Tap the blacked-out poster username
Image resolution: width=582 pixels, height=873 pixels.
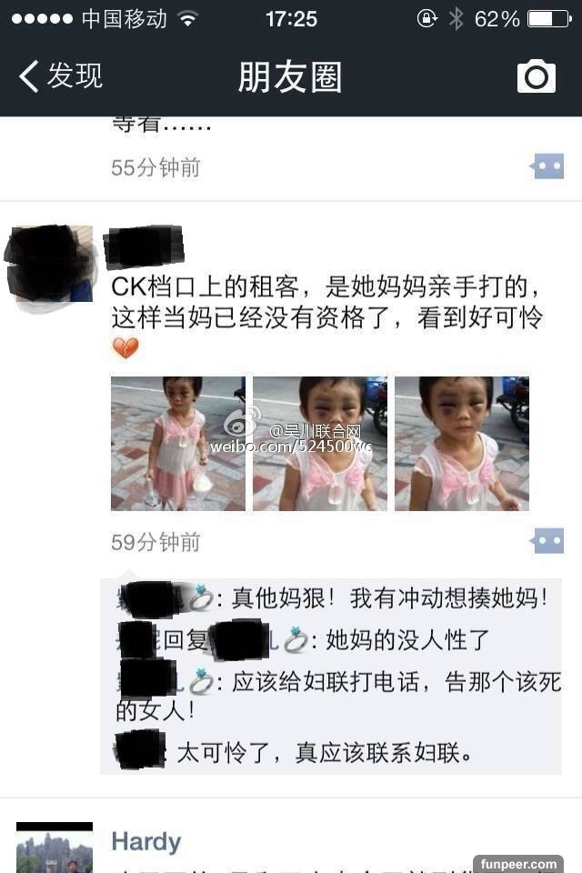145,246
